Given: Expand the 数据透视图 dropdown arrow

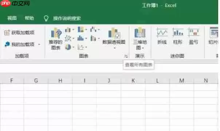Looking at the screenshot, I should coord(115,48).
